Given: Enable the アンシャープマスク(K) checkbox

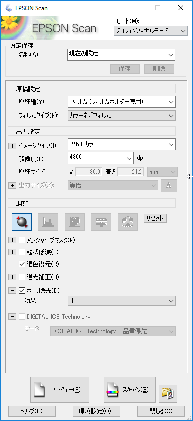Looking at the screenshot, I should (x=22, y=240).
